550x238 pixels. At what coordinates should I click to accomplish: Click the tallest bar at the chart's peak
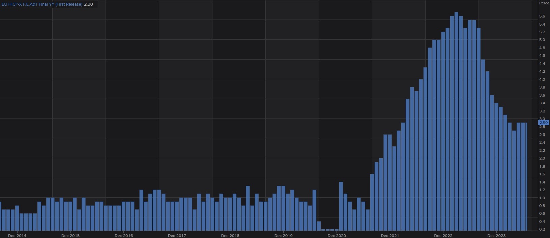[x=456, y=121]
